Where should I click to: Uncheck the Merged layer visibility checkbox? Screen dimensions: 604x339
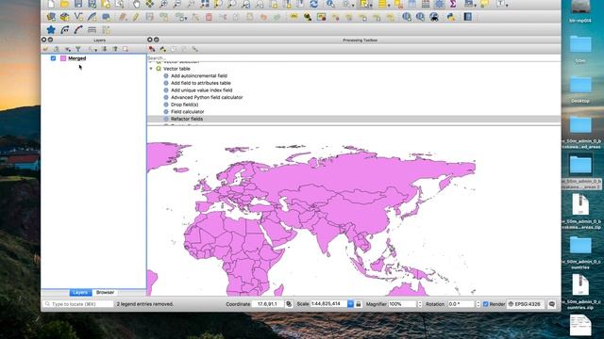coord(53,58)
